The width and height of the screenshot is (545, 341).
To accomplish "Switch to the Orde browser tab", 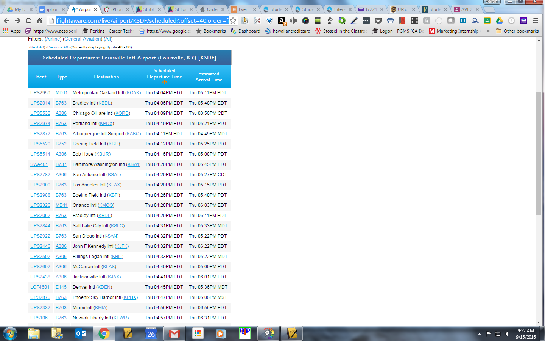I will point(212,9).
